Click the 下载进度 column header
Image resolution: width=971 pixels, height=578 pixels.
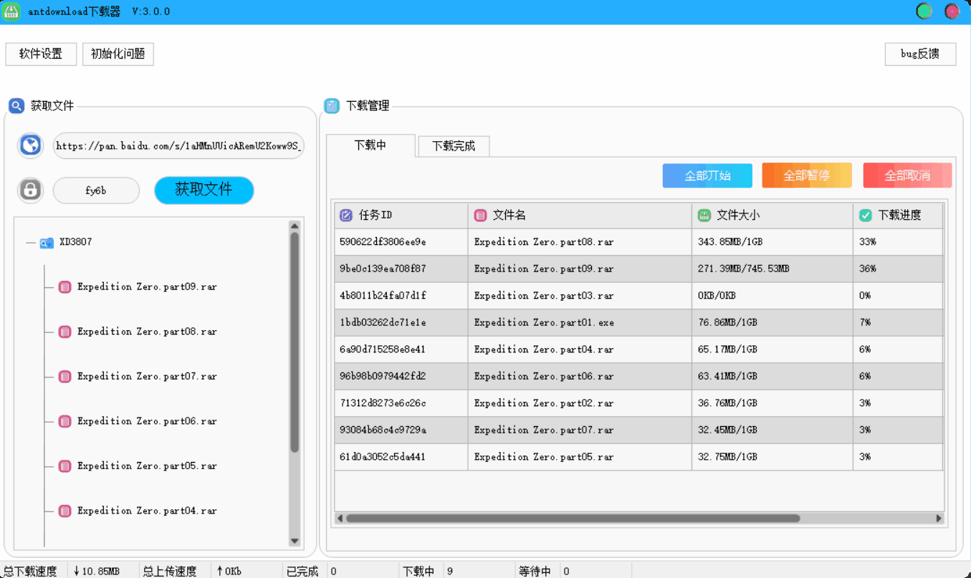(898, 215)
